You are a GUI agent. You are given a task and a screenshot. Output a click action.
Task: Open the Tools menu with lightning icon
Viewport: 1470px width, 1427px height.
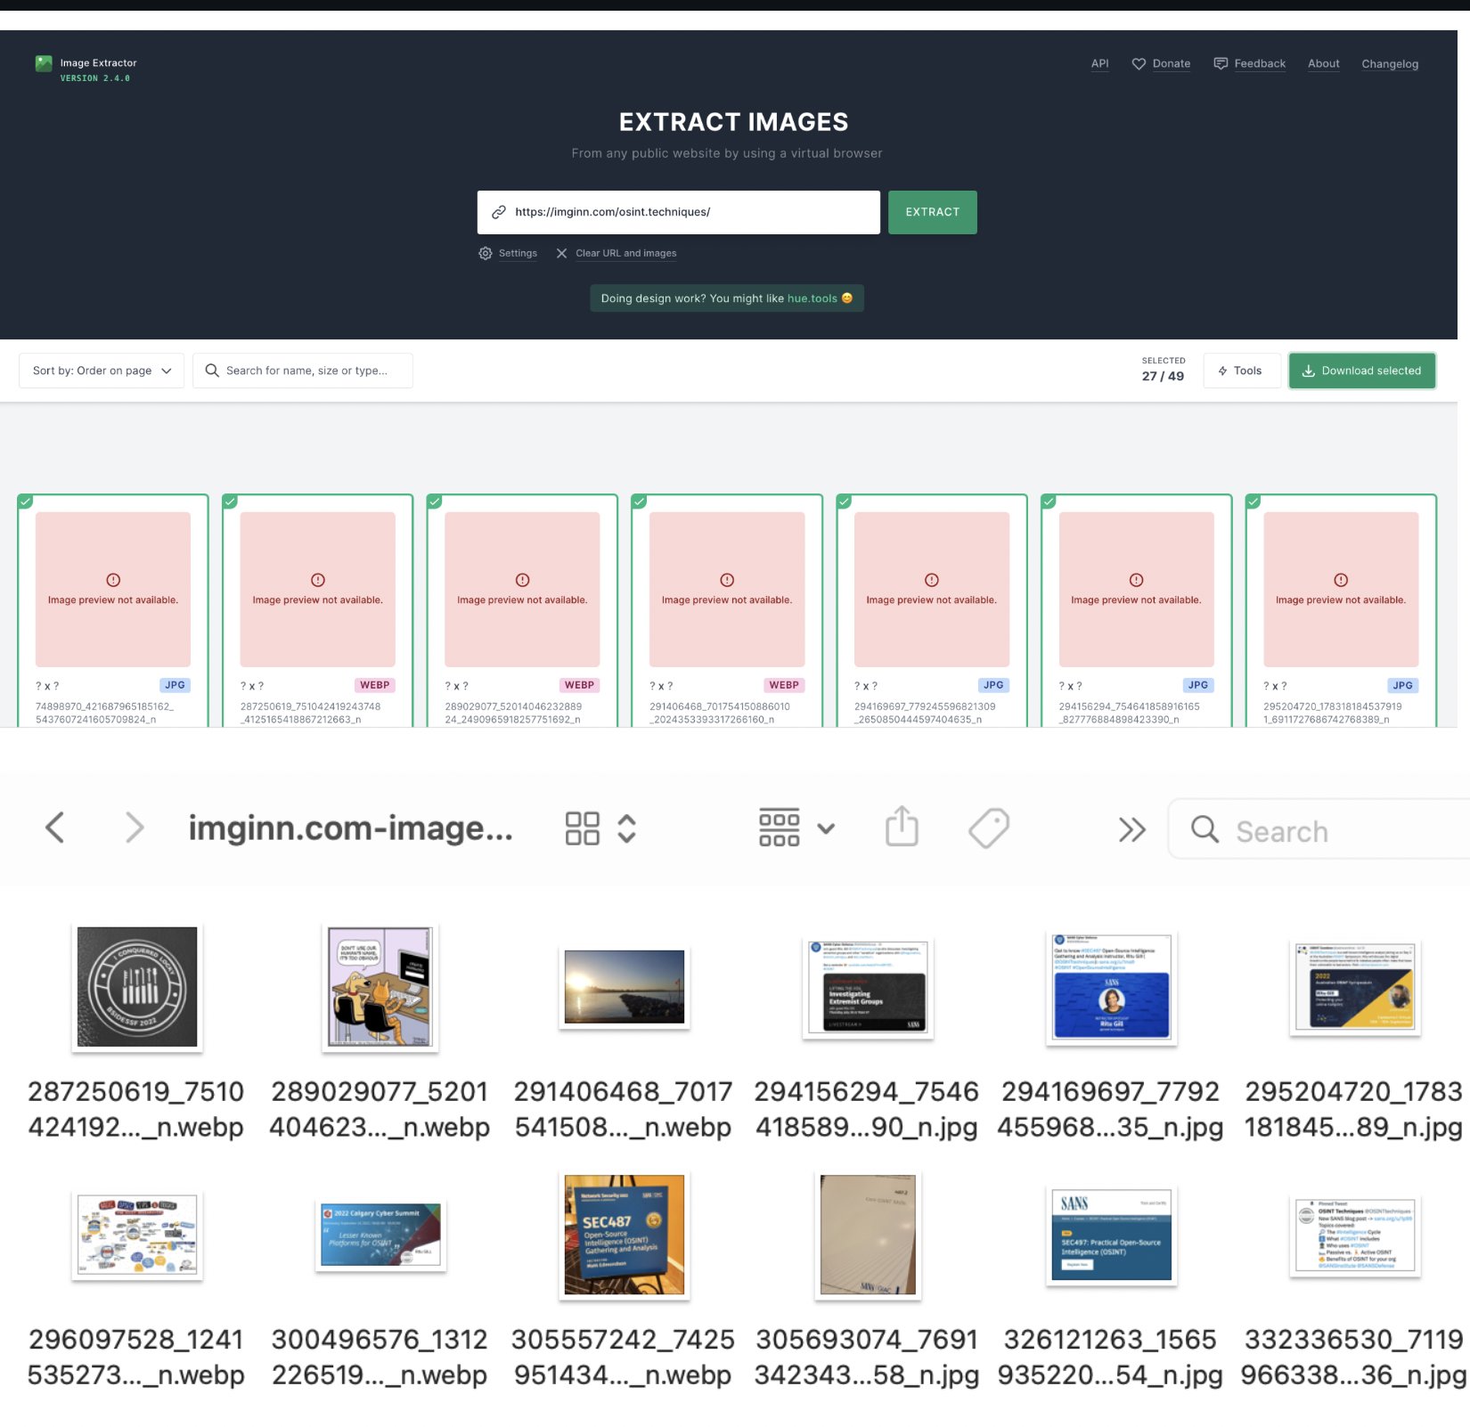(x=1241, y=370)
